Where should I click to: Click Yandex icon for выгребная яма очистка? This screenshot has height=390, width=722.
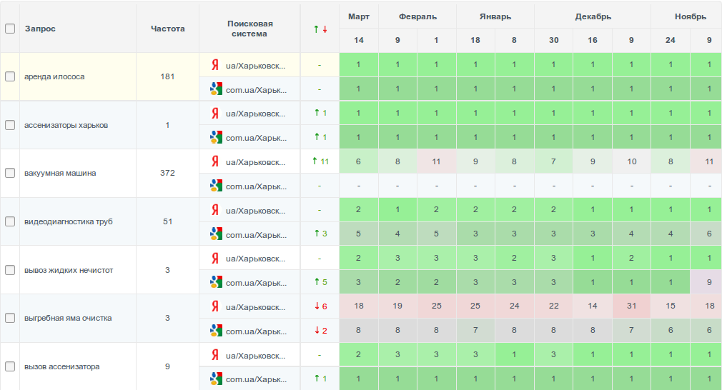pos(214,306)
